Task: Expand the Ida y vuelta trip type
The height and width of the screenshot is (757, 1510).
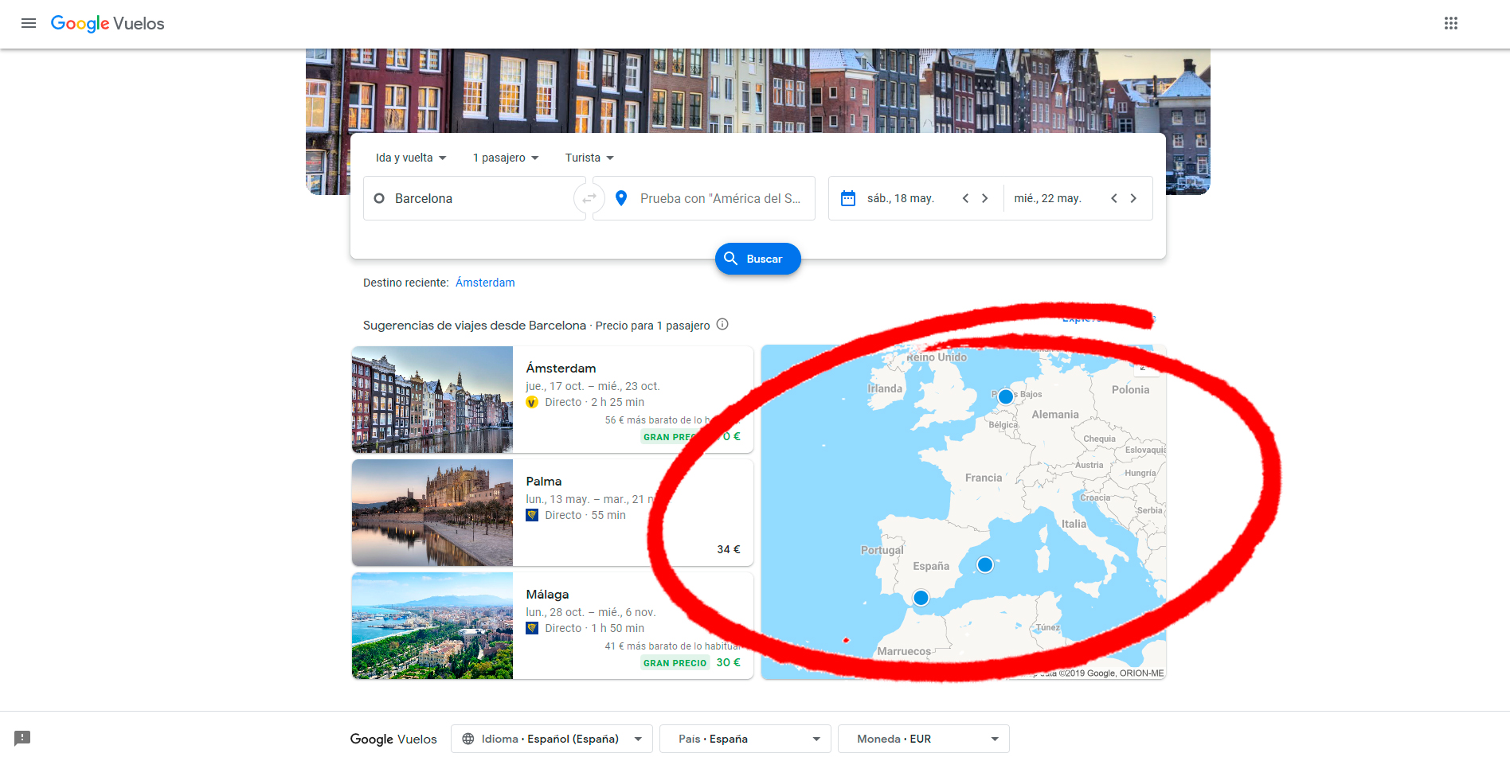Action: click(411, 158)
